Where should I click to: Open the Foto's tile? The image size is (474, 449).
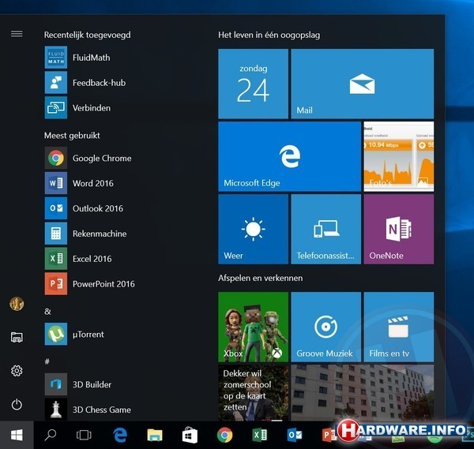pyautogui.click(x=399, y=156)
